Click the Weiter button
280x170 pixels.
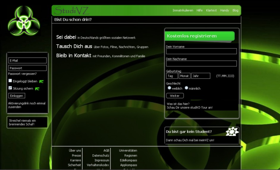[175, 96]
